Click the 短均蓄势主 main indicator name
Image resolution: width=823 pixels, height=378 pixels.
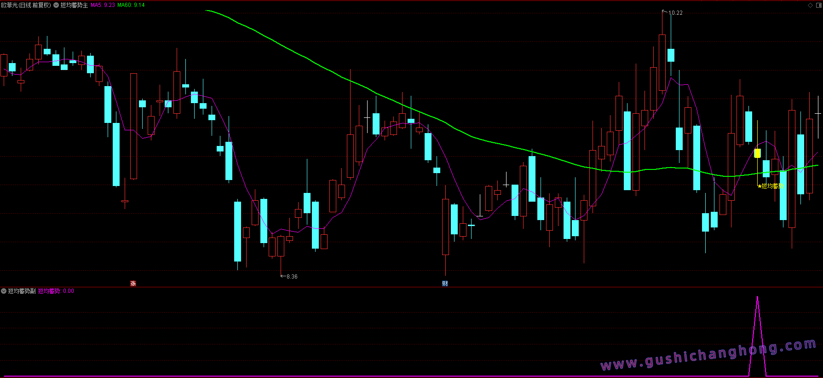(74, 5)
